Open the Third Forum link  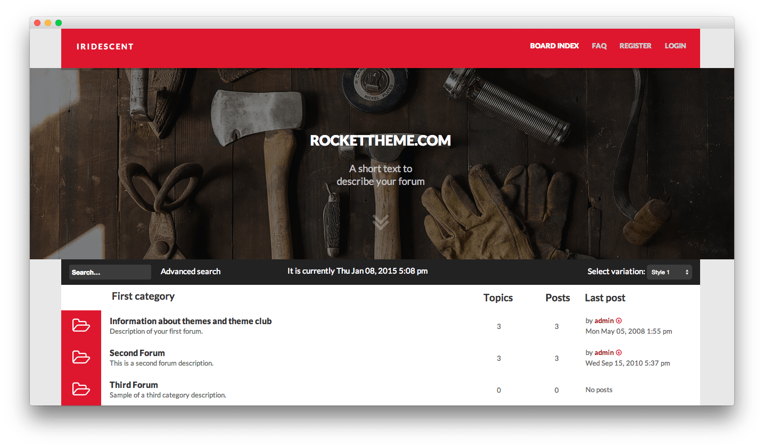134,385
